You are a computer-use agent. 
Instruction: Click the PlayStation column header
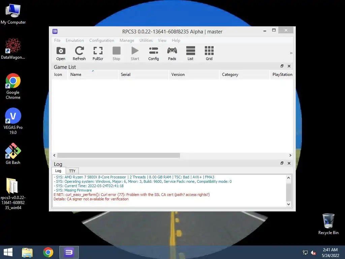(x=282, y=75)
